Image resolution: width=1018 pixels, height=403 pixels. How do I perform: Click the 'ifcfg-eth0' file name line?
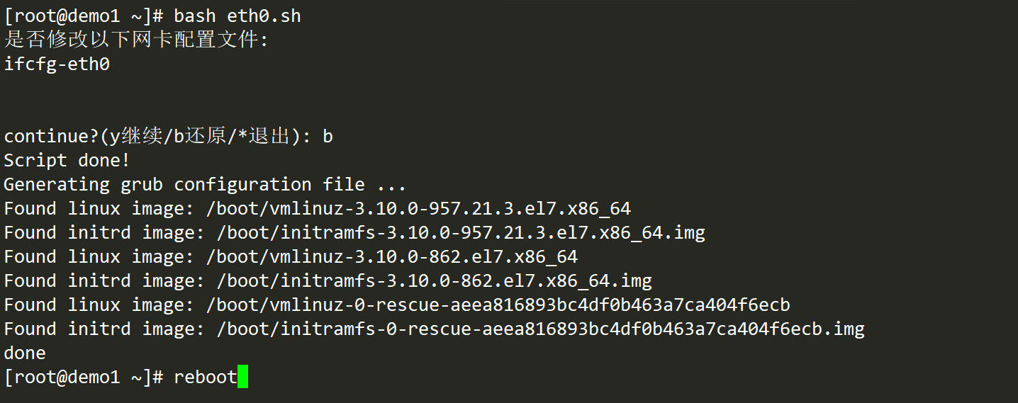(x=57, y=64)
